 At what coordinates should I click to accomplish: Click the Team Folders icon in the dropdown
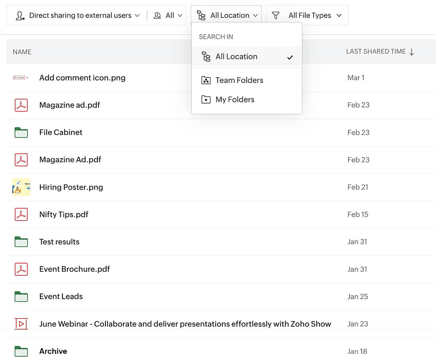206,81
